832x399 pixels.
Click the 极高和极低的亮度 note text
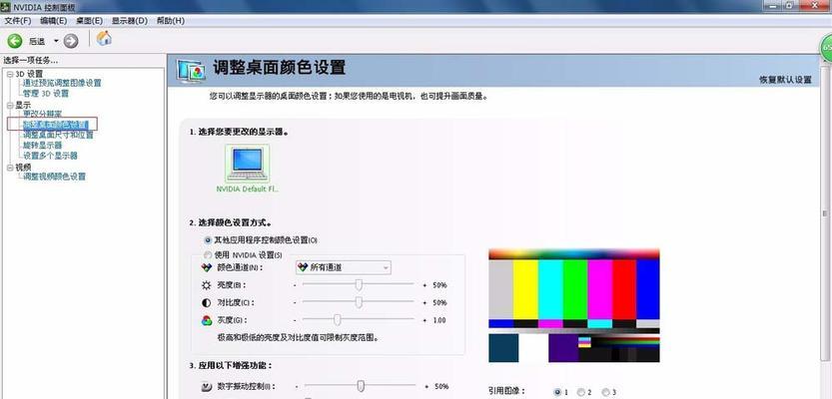301,337
